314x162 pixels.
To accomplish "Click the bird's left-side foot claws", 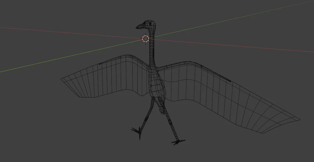I will coord(137,131).
